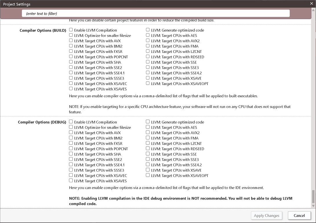Screen dimensions: 316x223
Task: Check BUILD LLVM: Target CPUs with SSSE3
Action: [x=71, y=78]
